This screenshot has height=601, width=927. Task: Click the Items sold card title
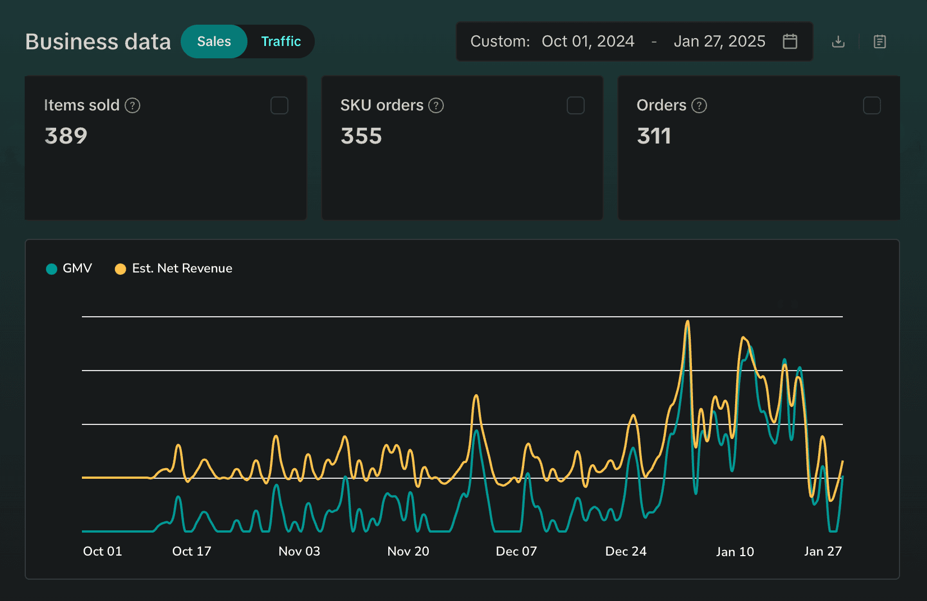click(82, 105)
